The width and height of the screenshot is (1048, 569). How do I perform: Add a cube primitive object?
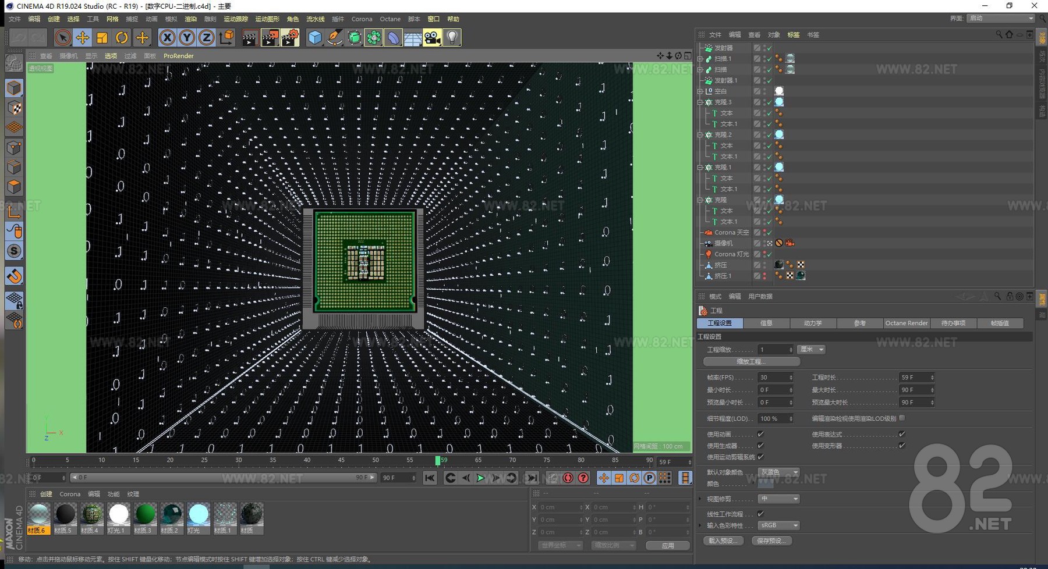coord(315,38)
